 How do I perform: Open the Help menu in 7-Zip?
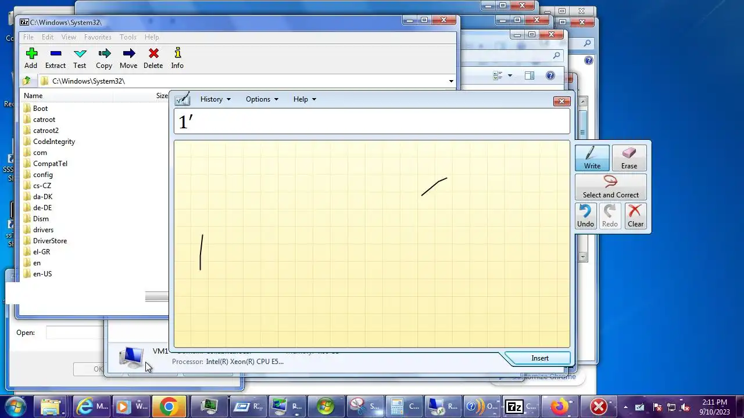point(152,37)
